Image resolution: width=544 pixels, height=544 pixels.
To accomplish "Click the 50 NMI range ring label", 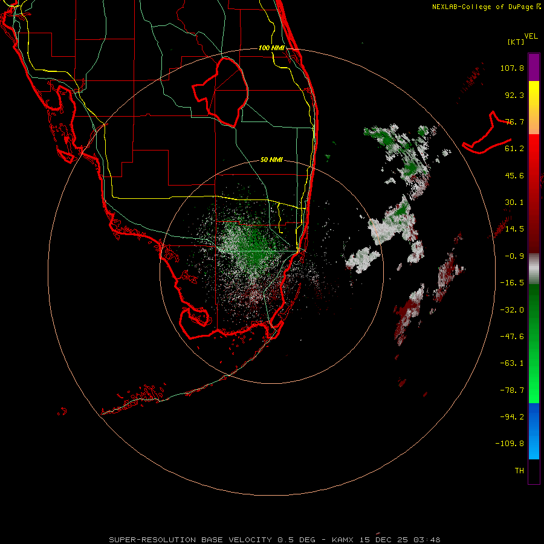I will (x=271, y=160).
